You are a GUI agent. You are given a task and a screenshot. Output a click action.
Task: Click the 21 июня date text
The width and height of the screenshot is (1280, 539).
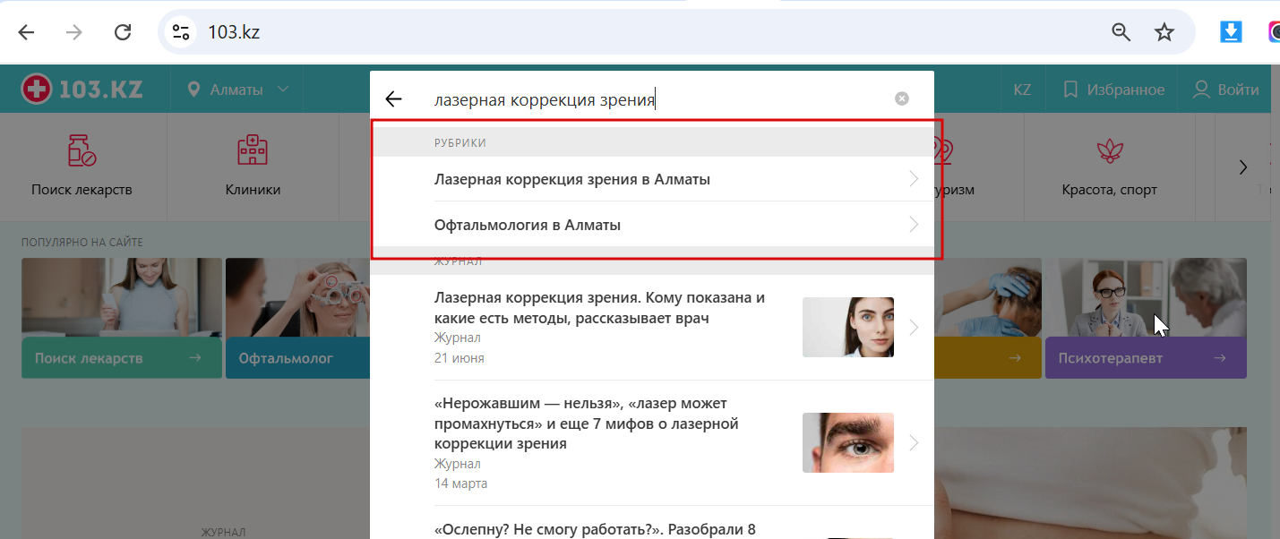(459, 358)
